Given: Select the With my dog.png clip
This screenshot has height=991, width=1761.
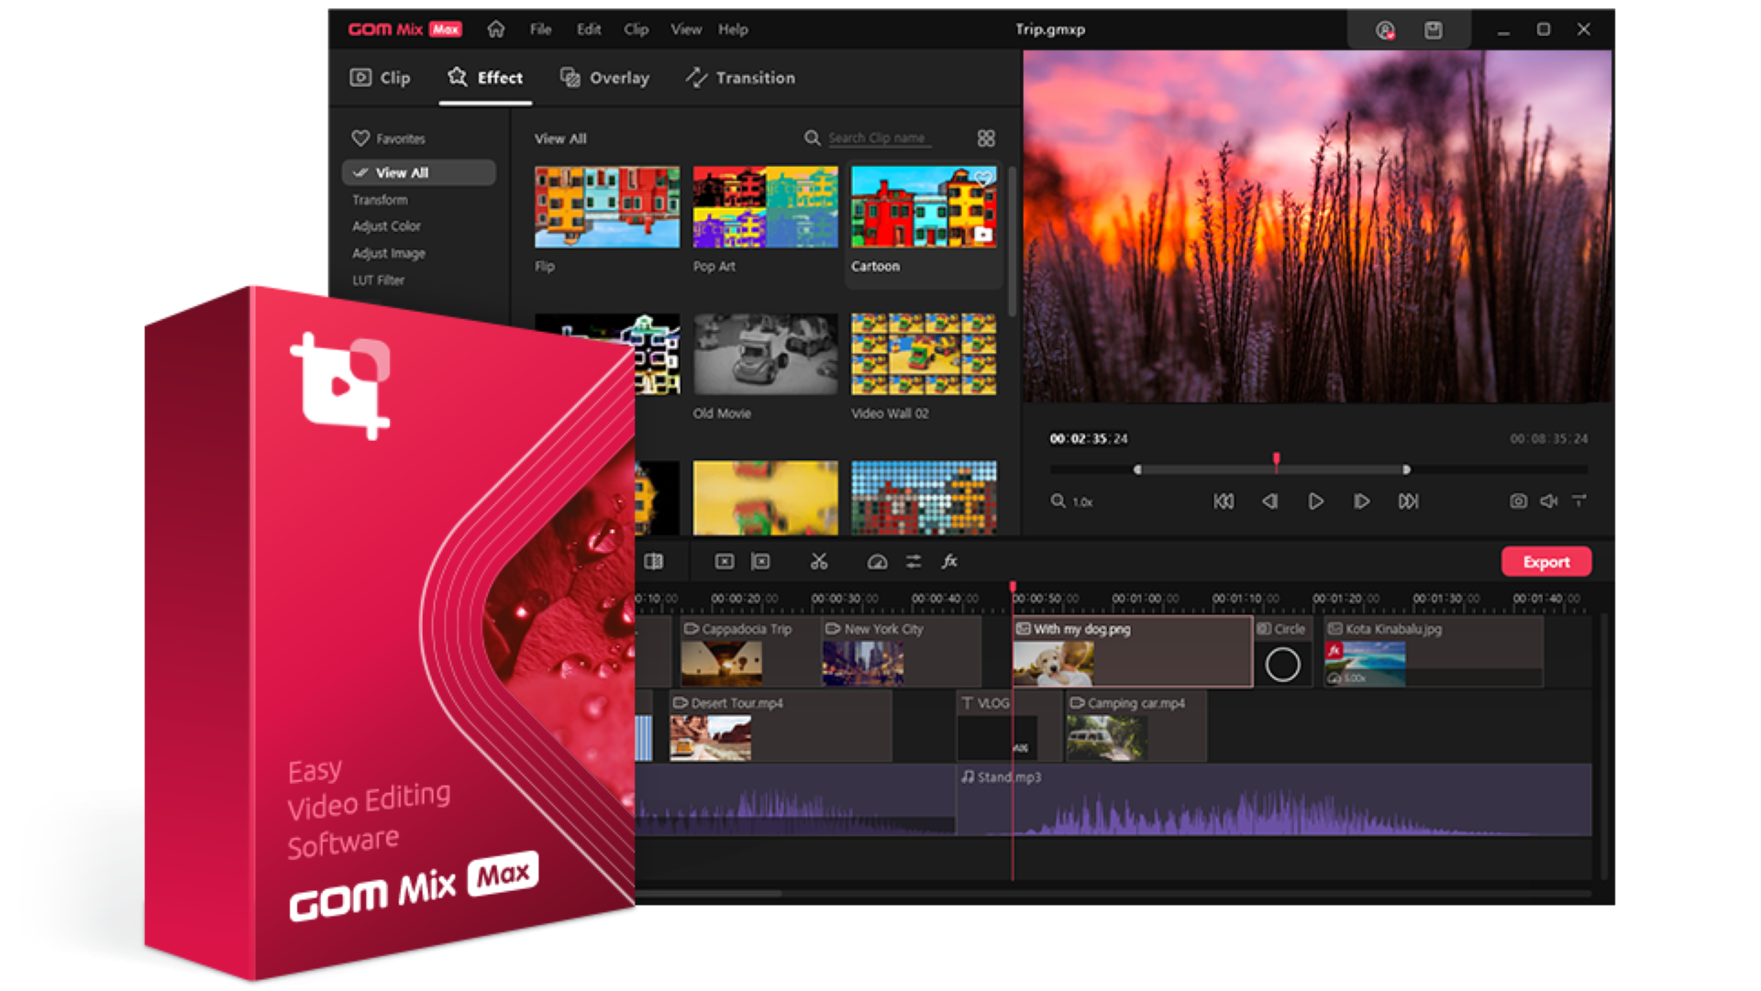Looking at the screenshot, I should click(1133, 652).
